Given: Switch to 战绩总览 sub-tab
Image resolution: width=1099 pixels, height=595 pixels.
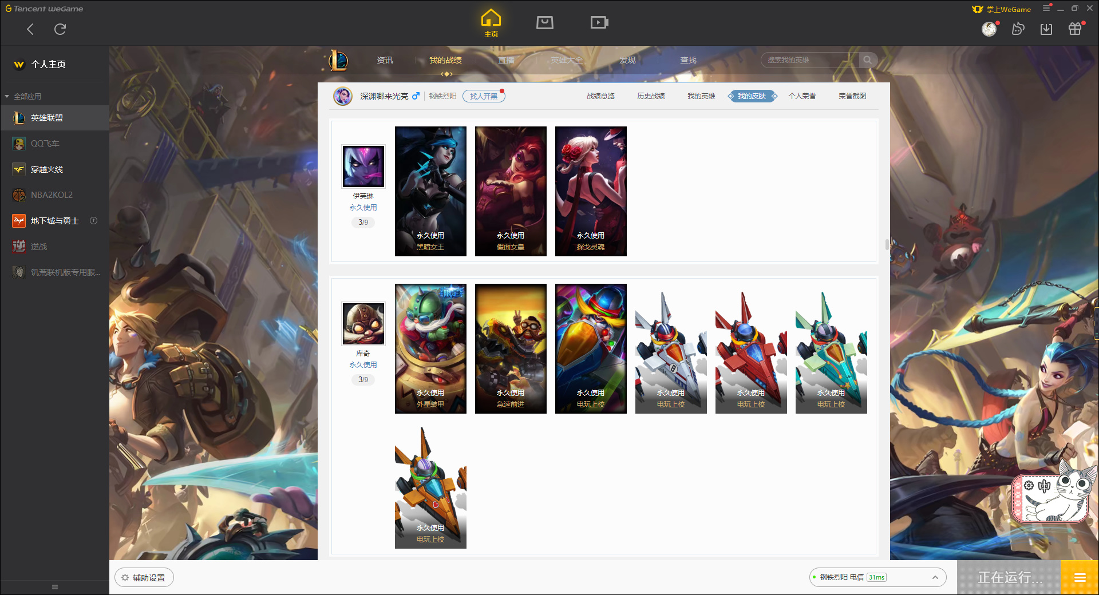Looking at the screenshot, I should (600, 96).
